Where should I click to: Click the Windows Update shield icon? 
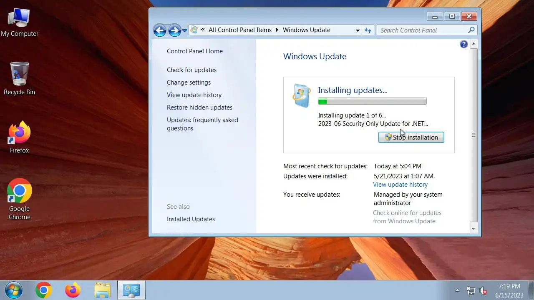click(x=301, y=96)
